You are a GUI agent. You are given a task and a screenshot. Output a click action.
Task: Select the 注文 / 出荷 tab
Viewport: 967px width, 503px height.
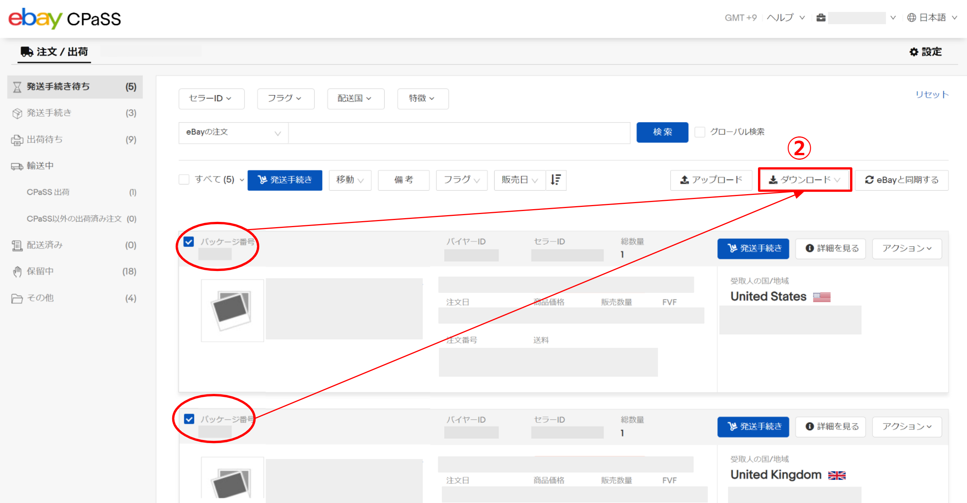[x=54, y=51]
